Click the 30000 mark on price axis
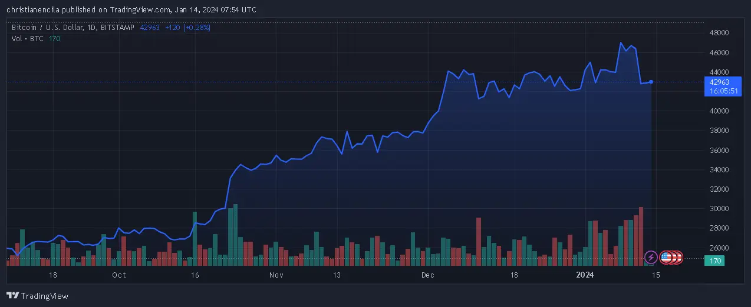Screen dimensions: 751x307 tap(720, 209)
